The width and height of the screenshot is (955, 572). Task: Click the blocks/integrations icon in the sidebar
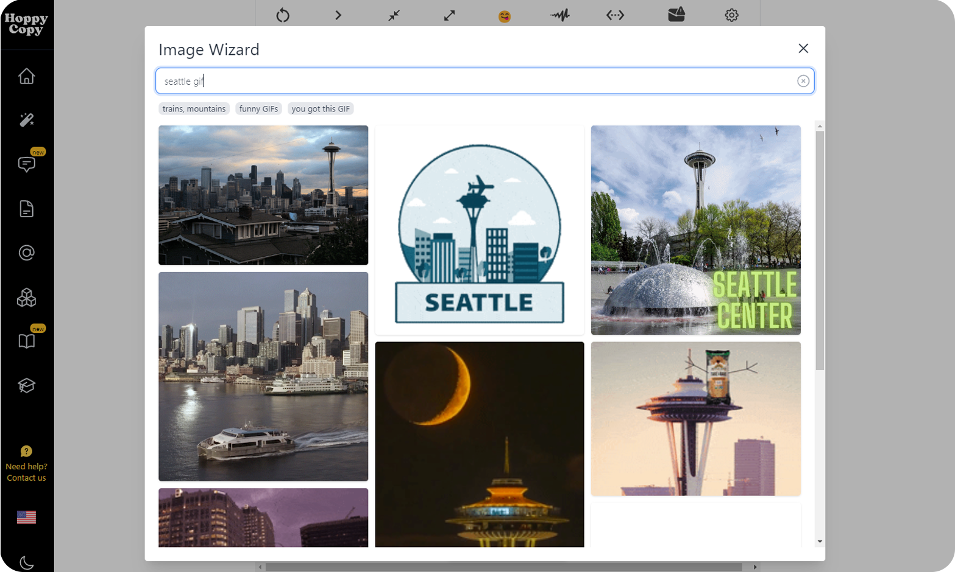click(26, 298)
